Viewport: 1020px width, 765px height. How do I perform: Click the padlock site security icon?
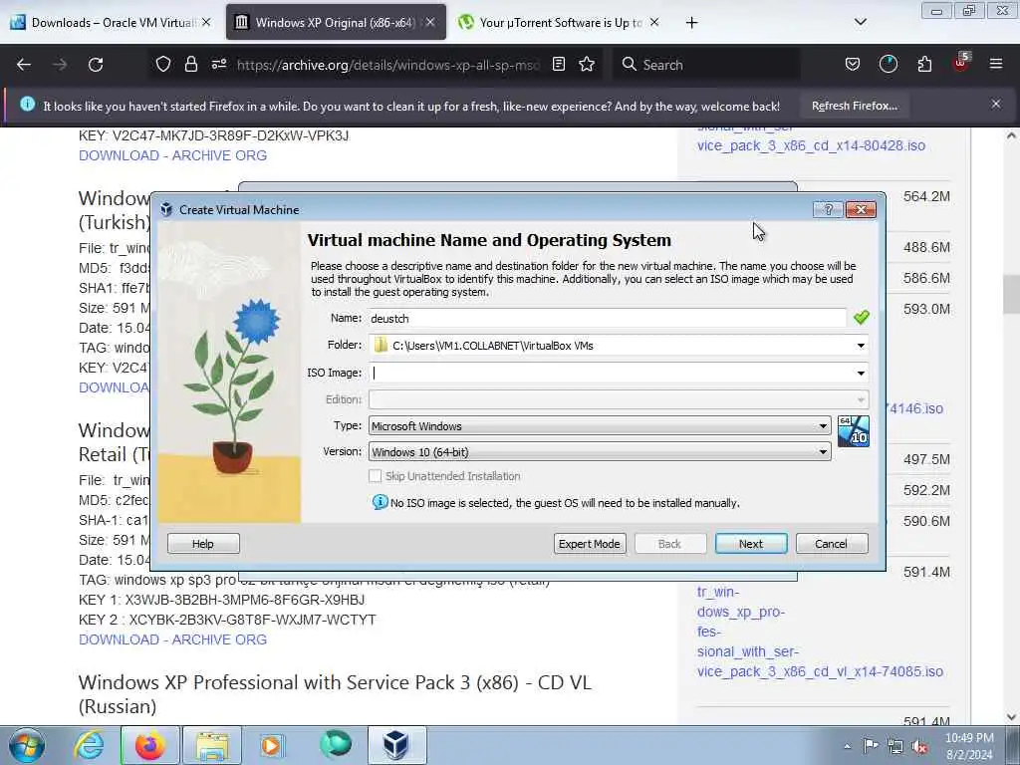tap(190, 65)
